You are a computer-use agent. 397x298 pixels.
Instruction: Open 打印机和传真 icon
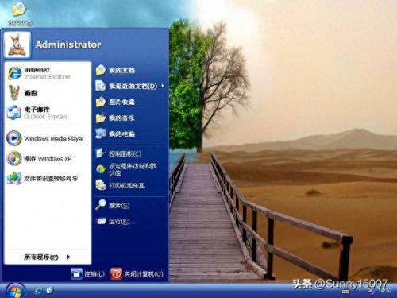pos(101,185)
